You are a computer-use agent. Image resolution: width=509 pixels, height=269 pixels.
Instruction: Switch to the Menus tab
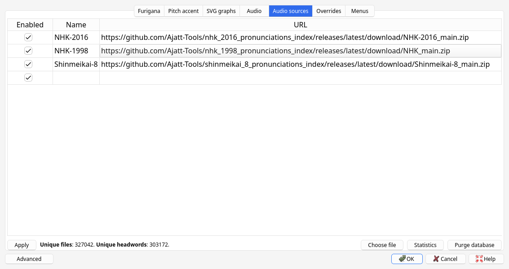[x=359, y=11]
